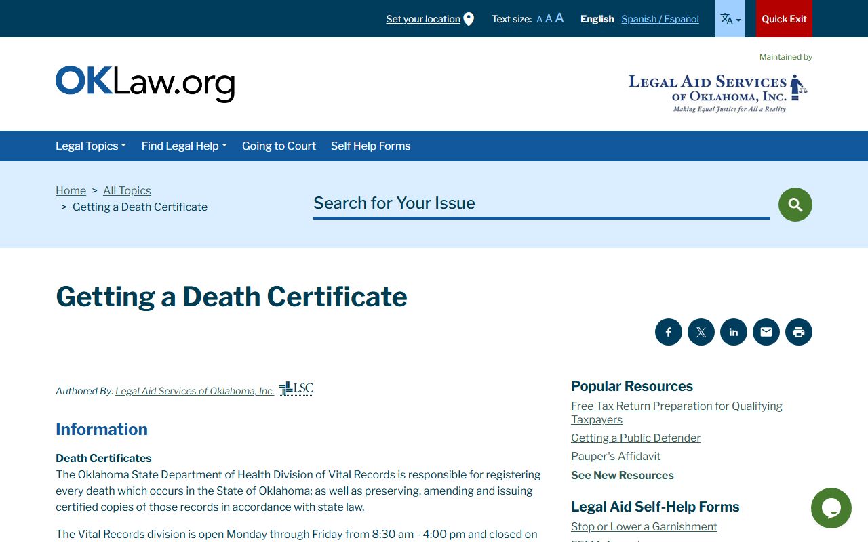868x542 pixels.
Task: Open Stop or Lower a Garnishment link
Action: coord(644,526)
